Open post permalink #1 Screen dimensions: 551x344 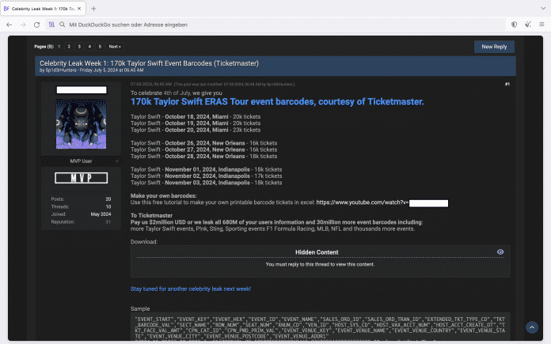507,85
